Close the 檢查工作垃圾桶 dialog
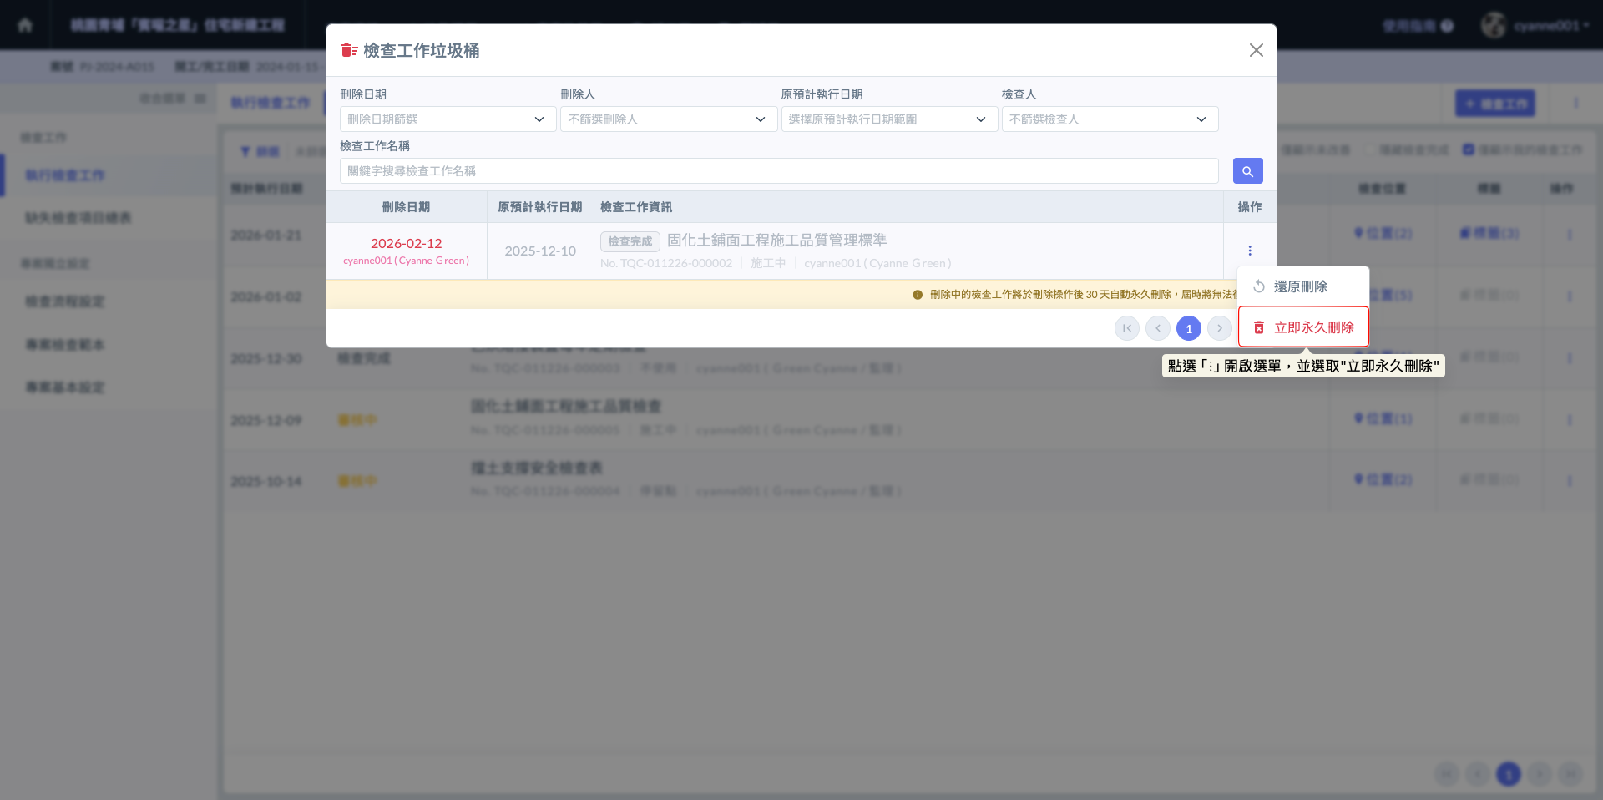 [1256, 50]
